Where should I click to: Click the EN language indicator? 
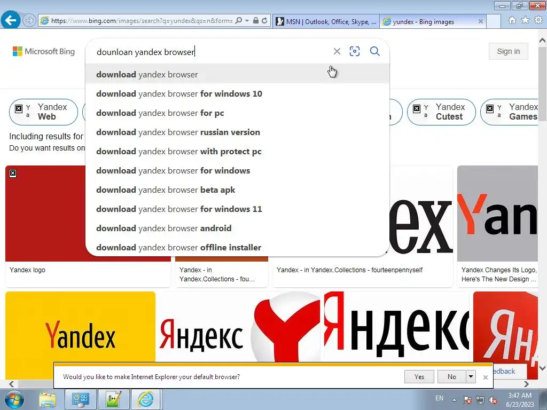(x=439, y=398)
